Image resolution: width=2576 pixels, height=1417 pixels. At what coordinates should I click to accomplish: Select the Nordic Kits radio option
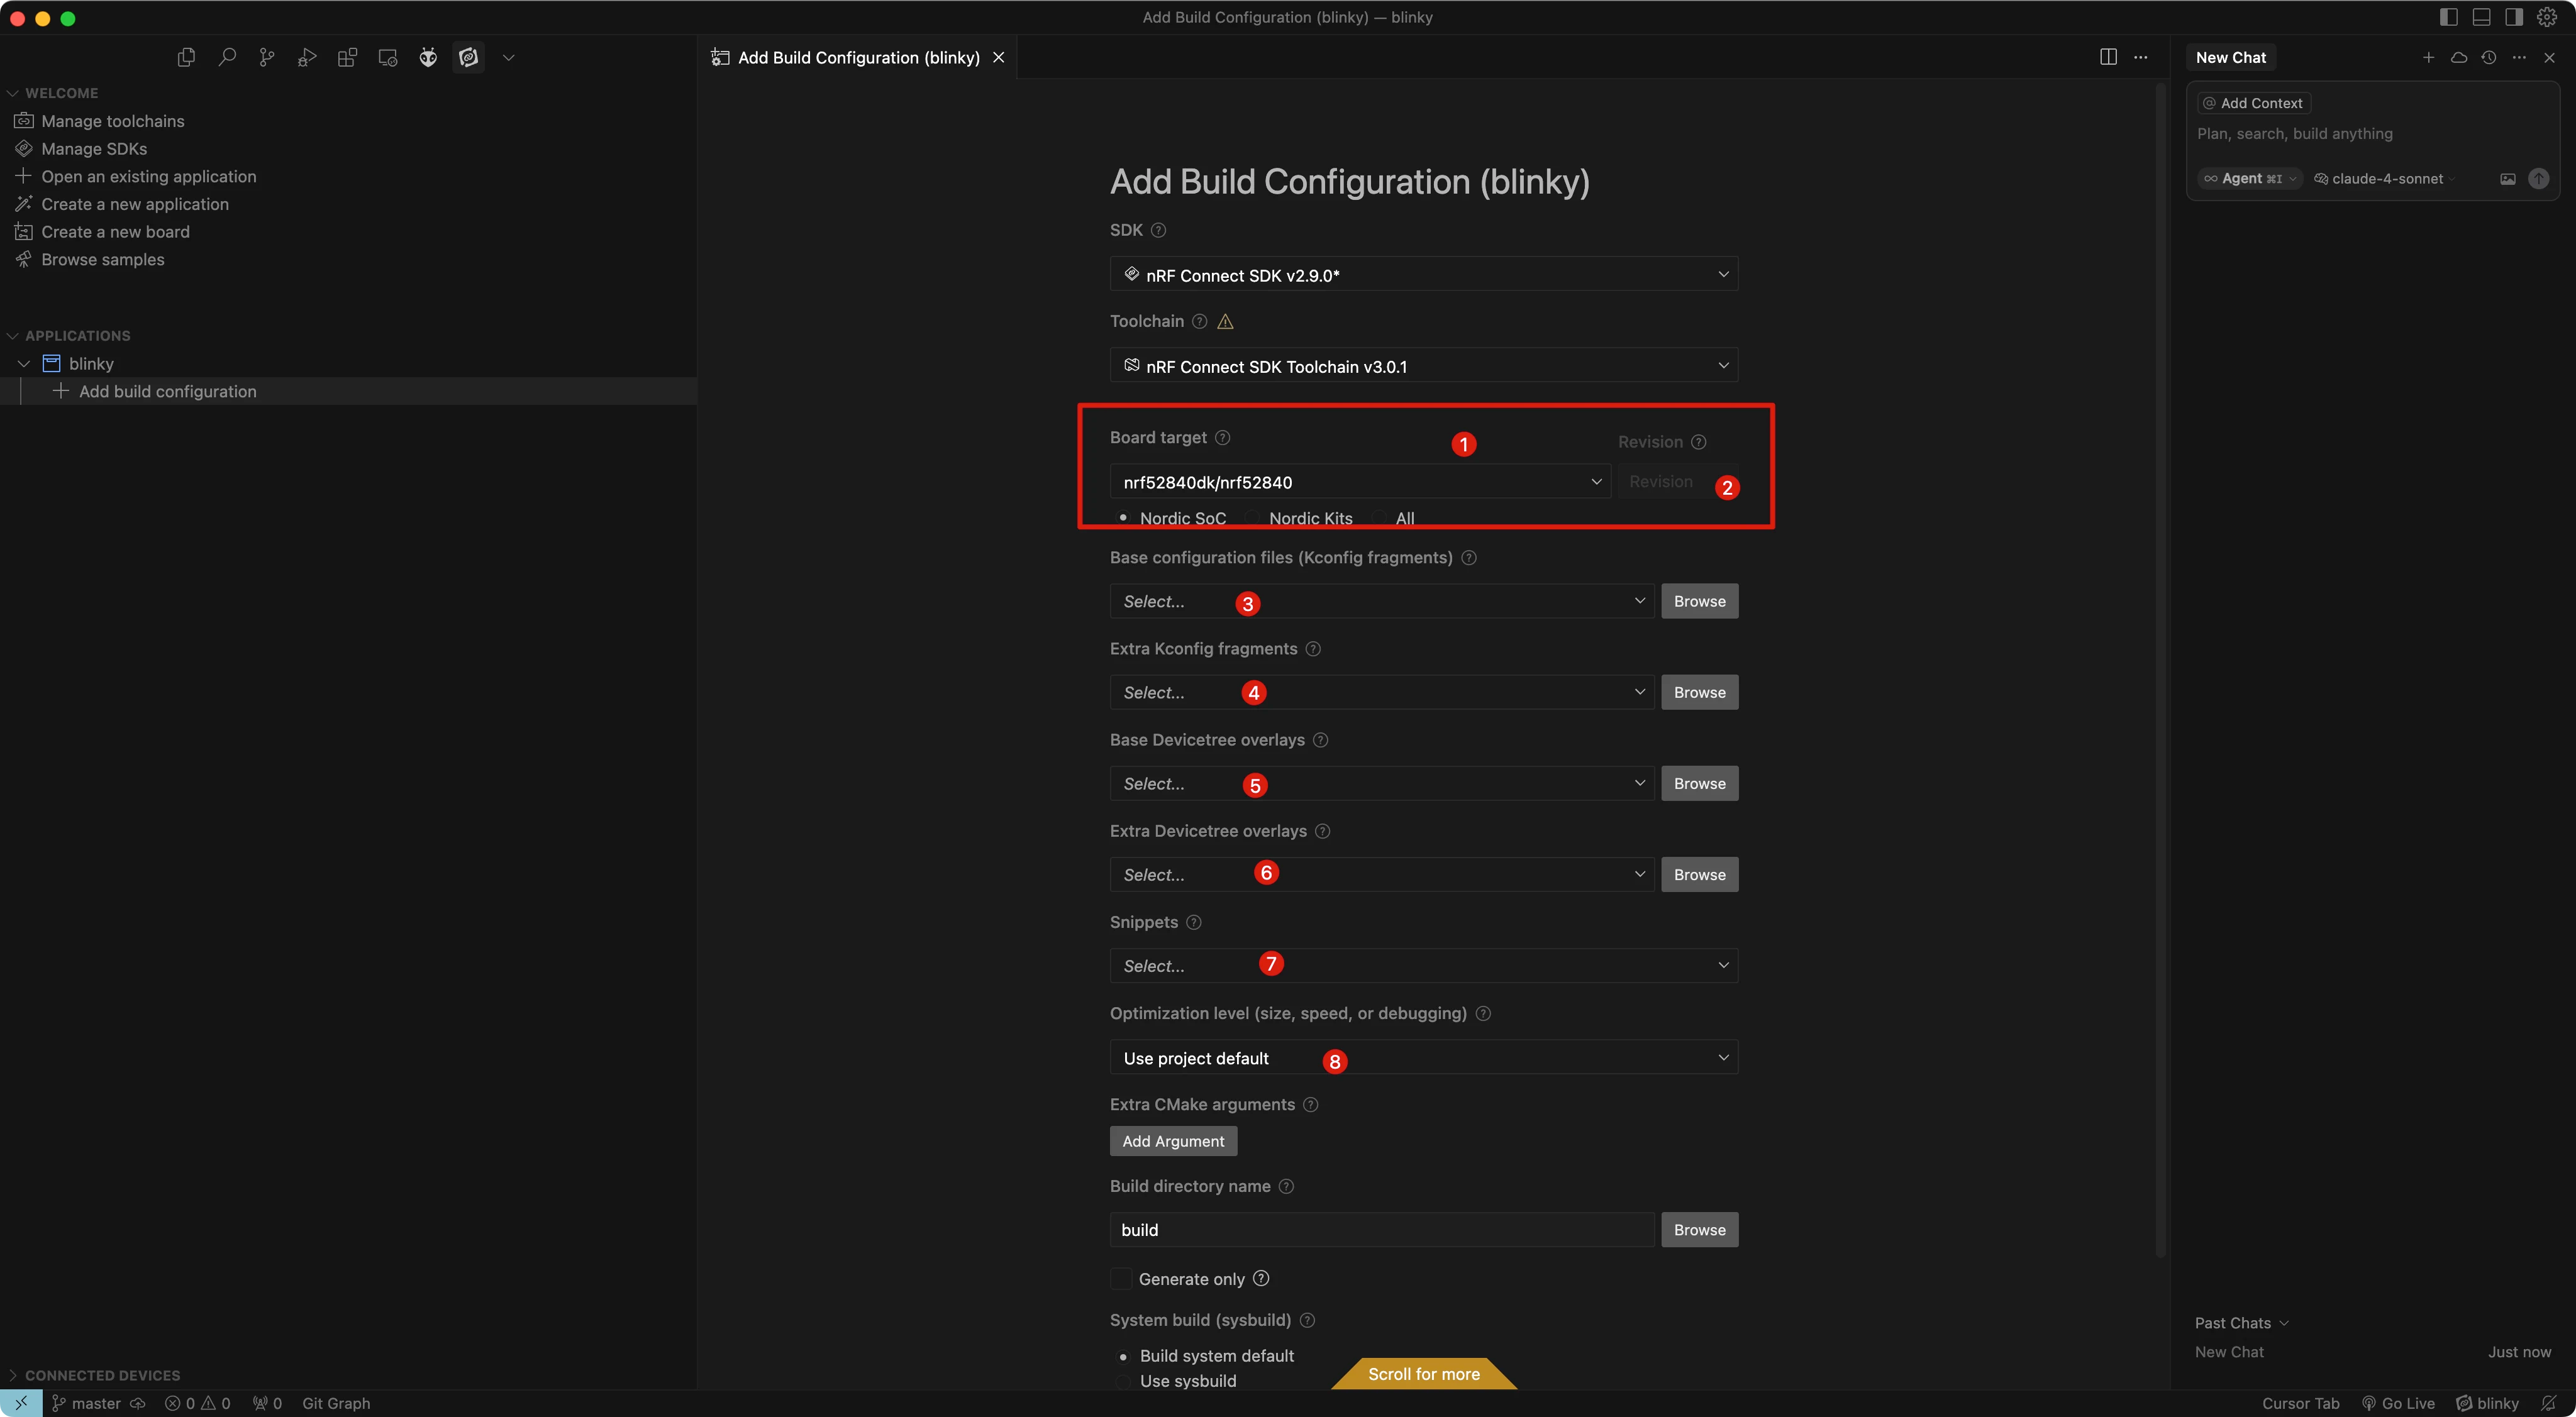(x=1252, y=517)
